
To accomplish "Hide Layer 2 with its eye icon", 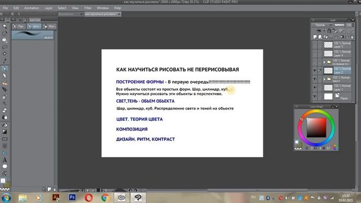I will [315, 70].
